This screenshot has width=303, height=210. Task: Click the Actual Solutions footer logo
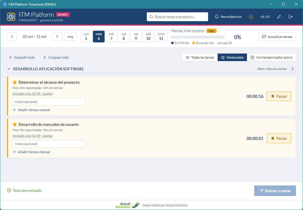pos(127,205)
